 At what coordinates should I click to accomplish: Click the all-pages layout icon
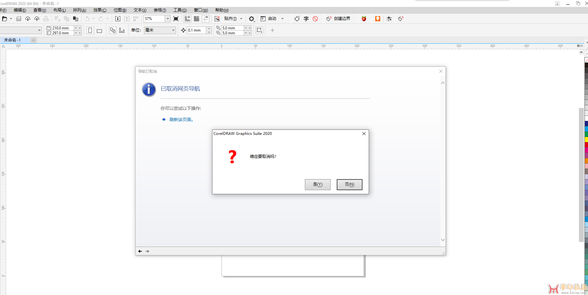[113, 30]
